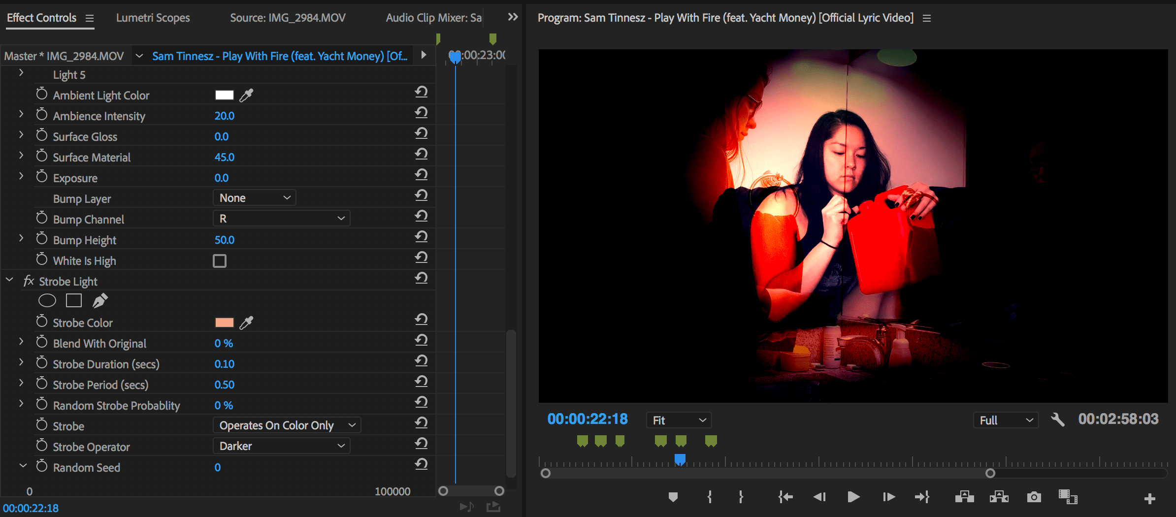Switch to the Lumetri Scopes tab
The width and height of the screenshot is (1176, 517).
click(x=153, y=18)
